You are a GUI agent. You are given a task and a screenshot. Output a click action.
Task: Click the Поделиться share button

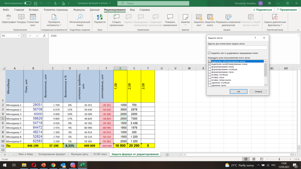[x=262, y=10]
